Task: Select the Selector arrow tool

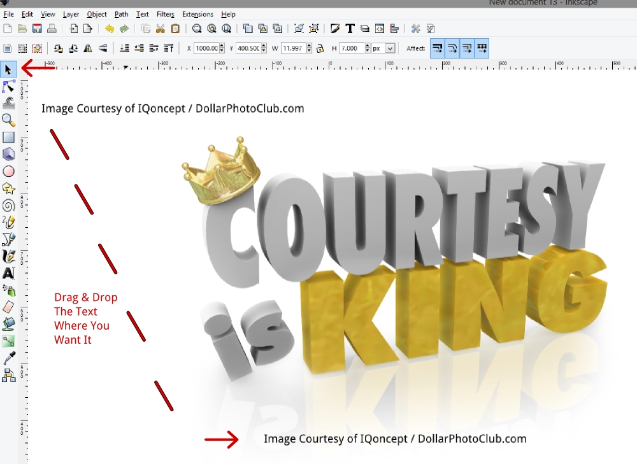Action: tap(8, 69)
